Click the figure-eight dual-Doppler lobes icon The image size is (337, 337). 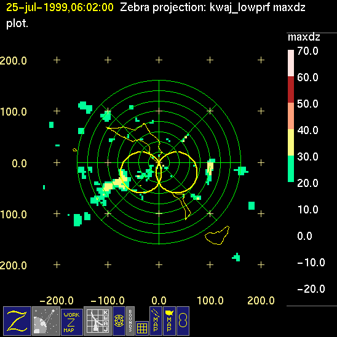coord(183,321)
